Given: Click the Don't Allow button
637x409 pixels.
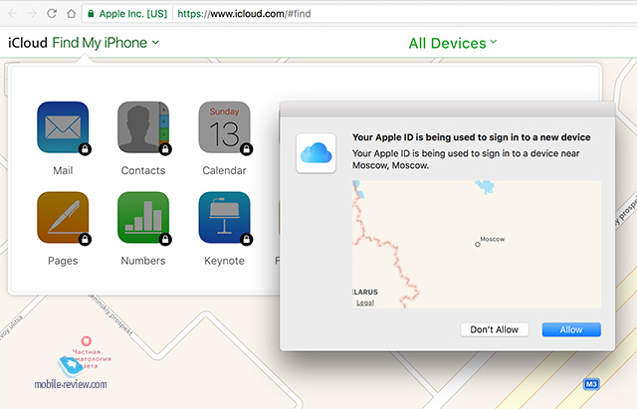Looking at the screenshot, I should (495, 329).
